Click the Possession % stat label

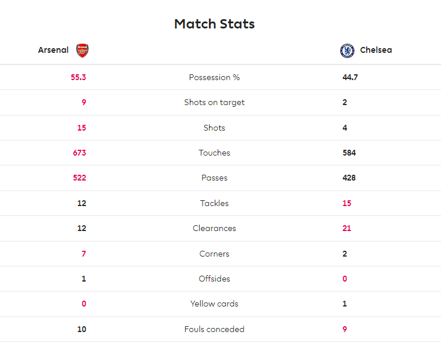[214, 77]
